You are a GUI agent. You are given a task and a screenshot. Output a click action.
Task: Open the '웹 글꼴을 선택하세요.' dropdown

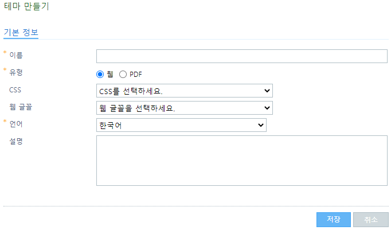coord(184,108)
